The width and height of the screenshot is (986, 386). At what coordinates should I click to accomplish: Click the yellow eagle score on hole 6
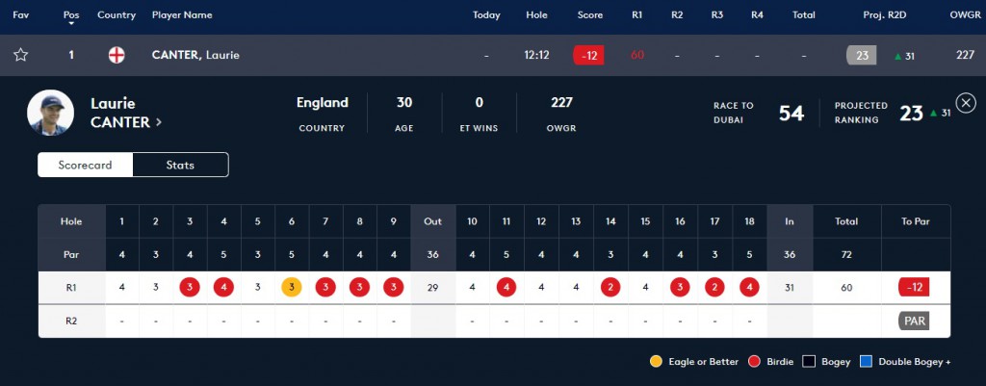(x=291, y=287)
